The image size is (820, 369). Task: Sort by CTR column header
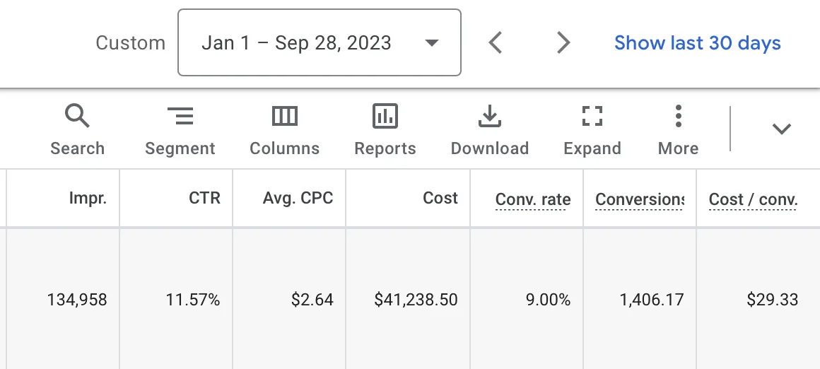[204, 199]
